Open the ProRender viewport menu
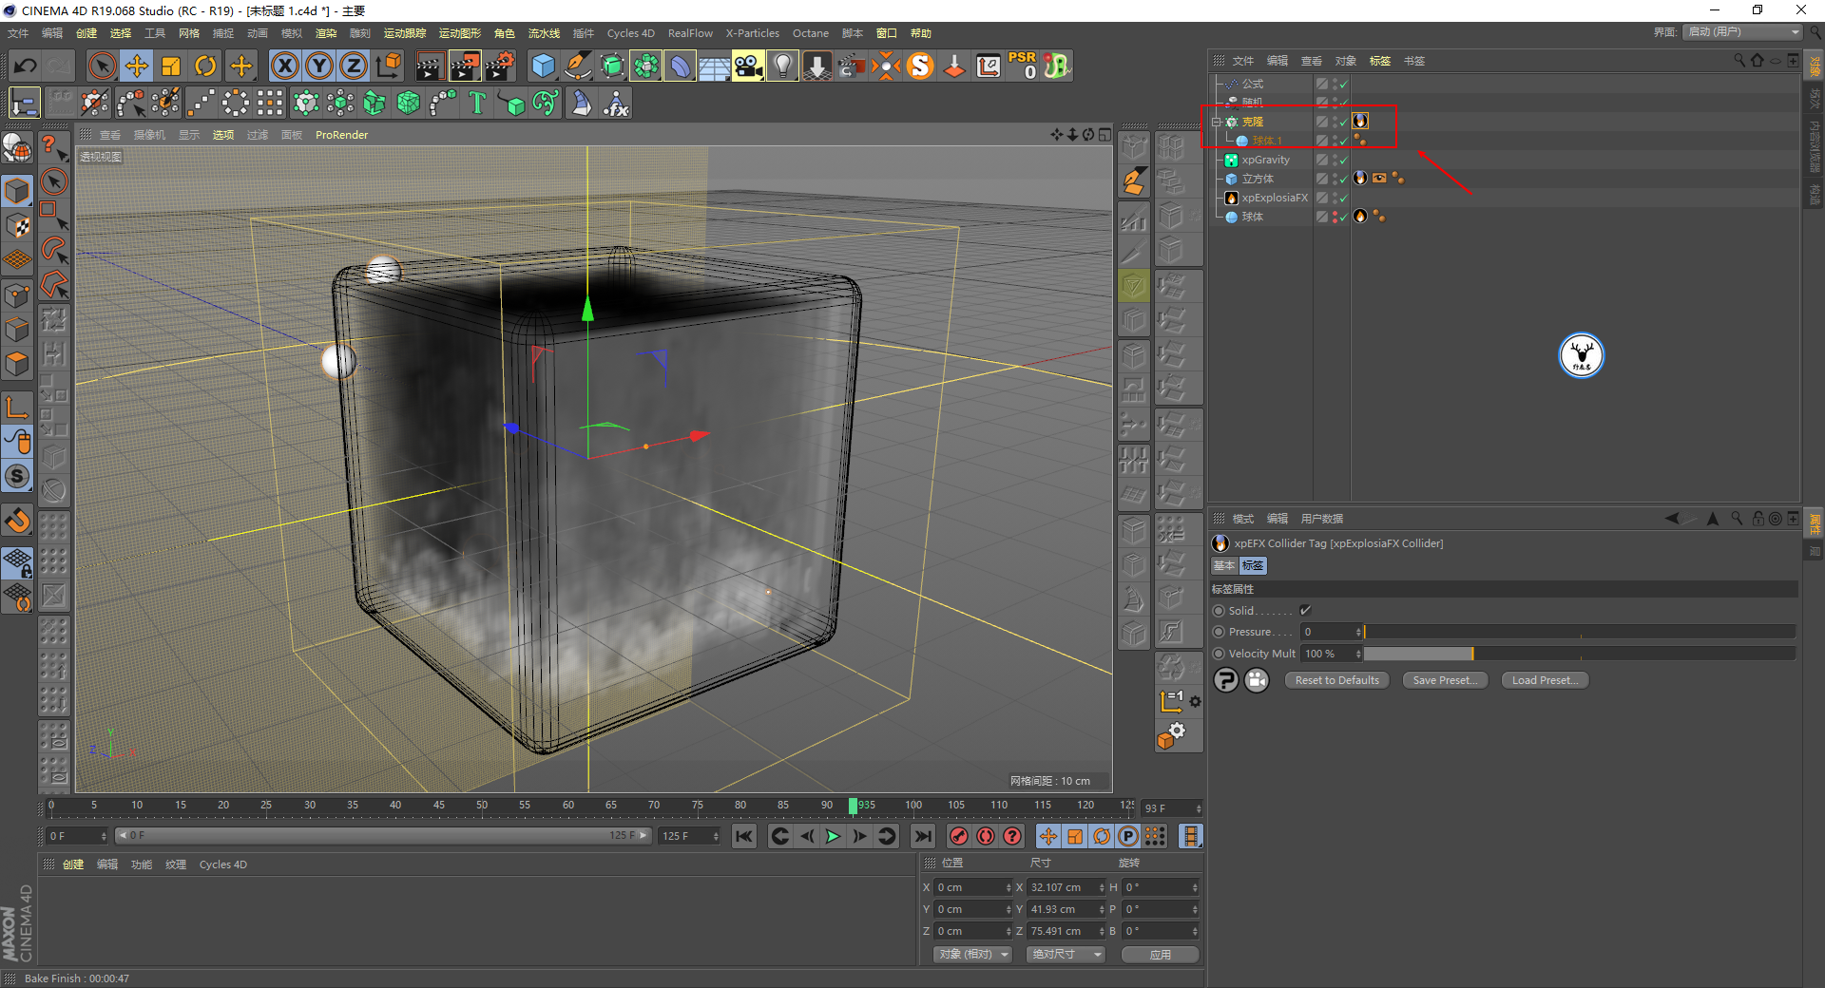Screen dimensions: 1825x988 [341, 135]
